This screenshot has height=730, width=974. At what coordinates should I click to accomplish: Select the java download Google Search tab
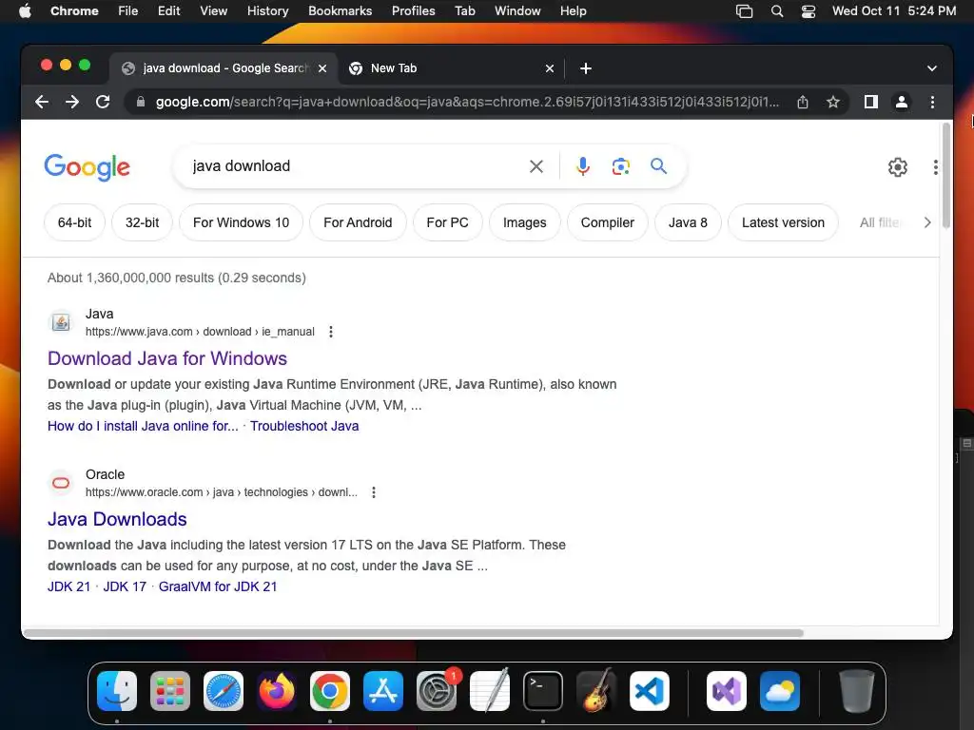pyautogui.click(x=224, y=68)
